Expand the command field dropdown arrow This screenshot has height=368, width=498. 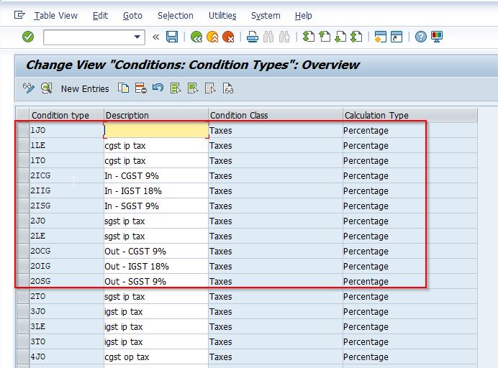click(138, 37)
